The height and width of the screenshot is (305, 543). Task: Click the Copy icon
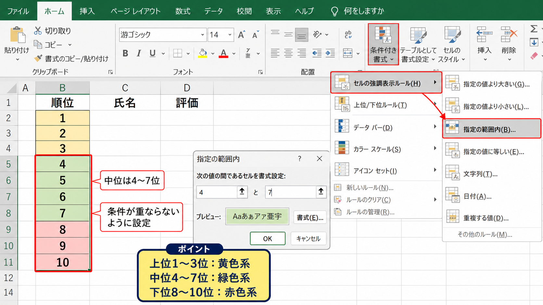tap(38, 44)
